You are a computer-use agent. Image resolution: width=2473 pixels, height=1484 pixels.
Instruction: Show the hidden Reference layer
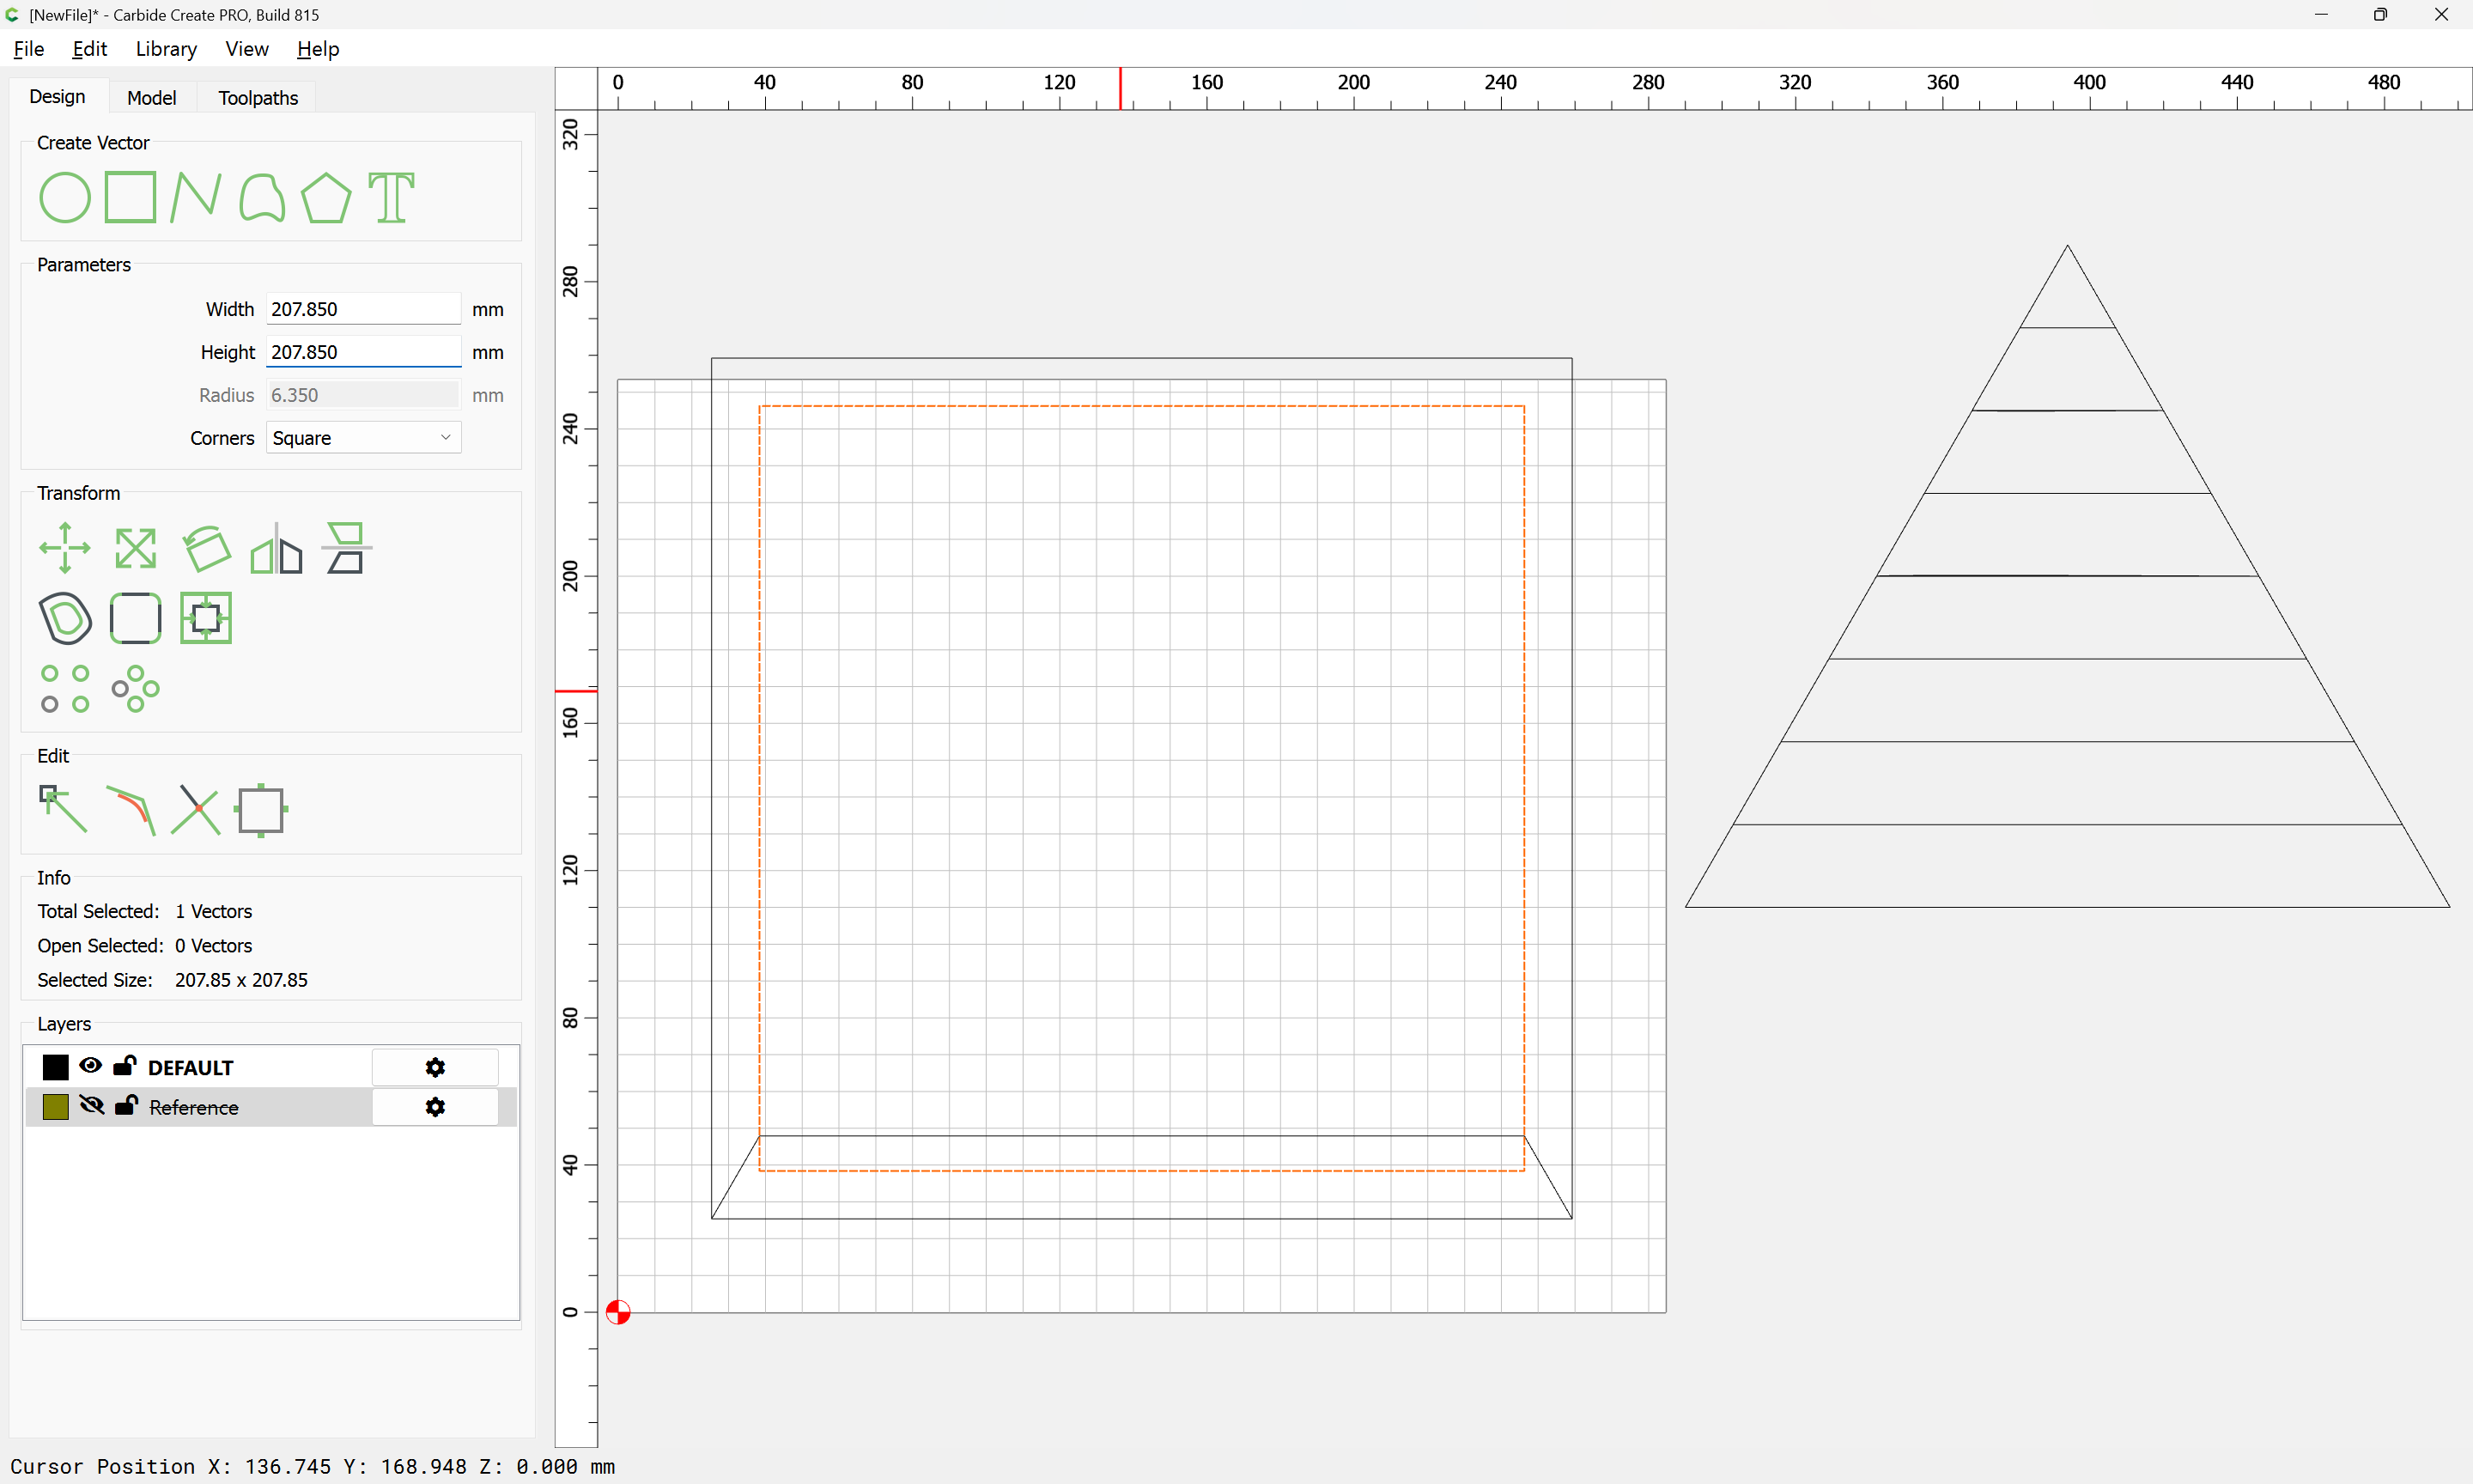[92, 1105]
